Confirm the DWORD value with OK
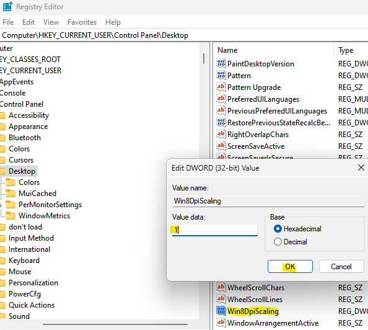The width and height of the screenshot is (368, 330). pyautogui.click(x=290, y=266)
